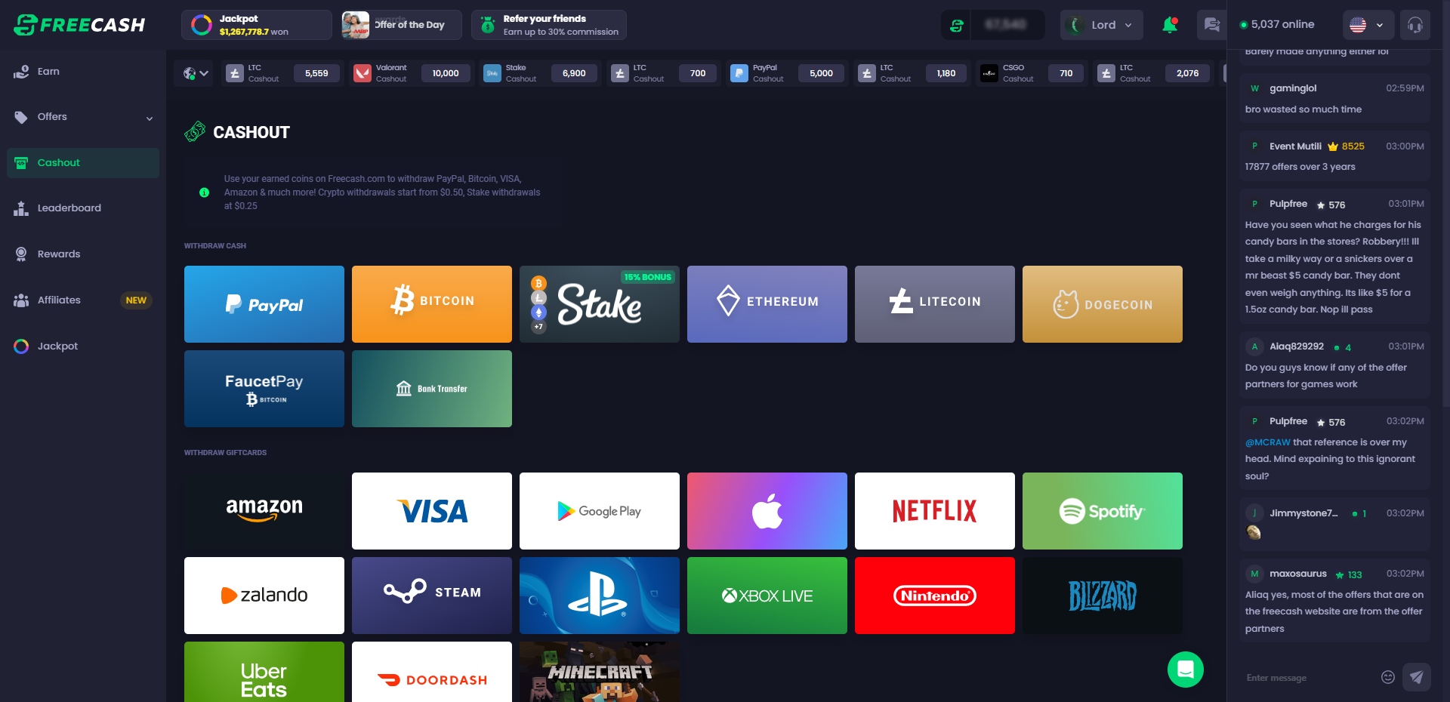Click username Alaq829292 in chat
The height and width of the screenshot is (702, 1450).
(1297, 346)
